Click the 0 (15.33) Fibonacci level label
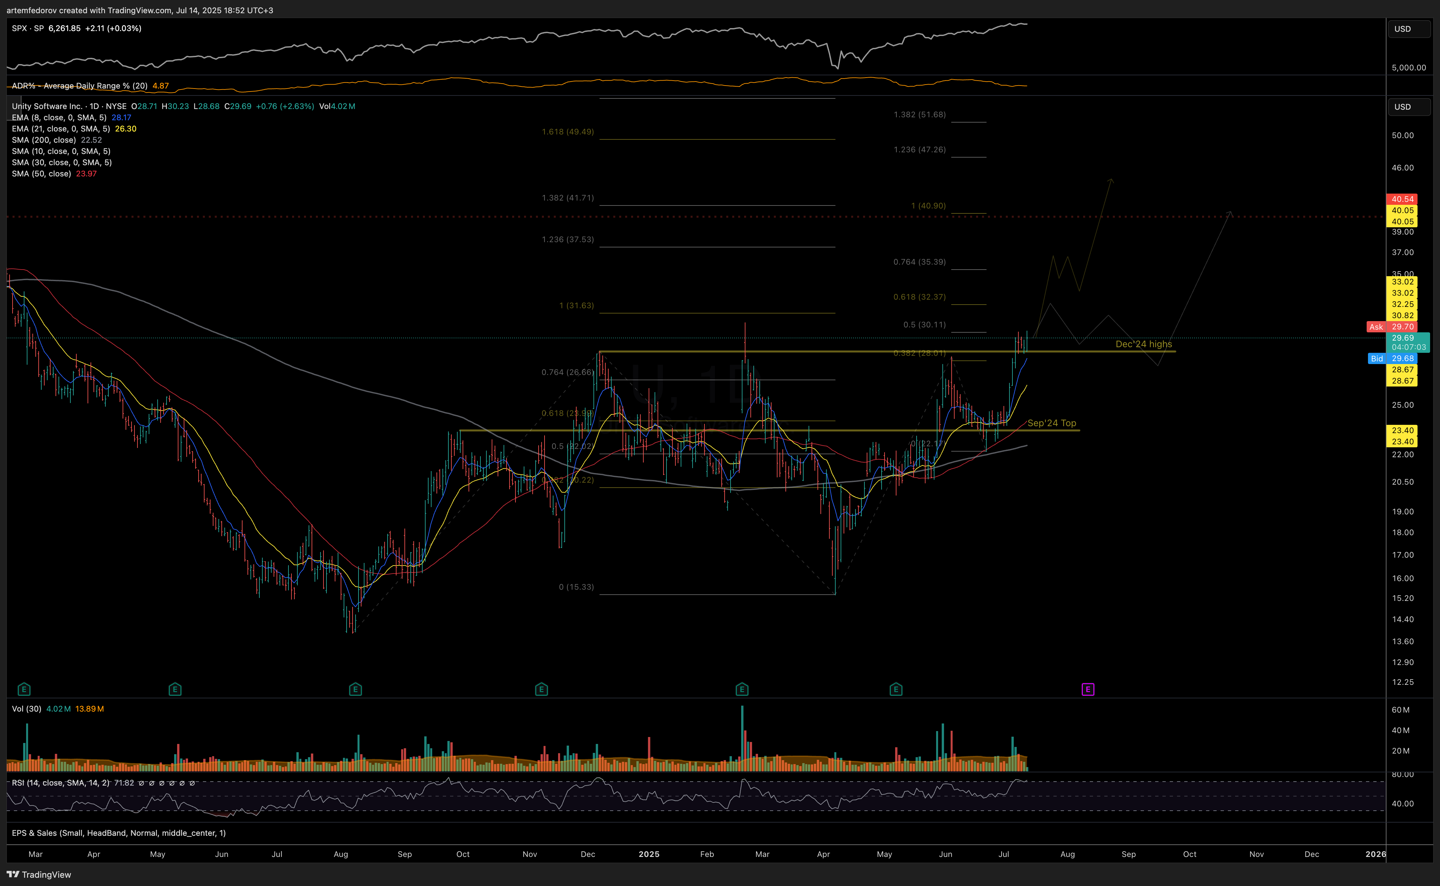Image resolution: width=1440 pixels, height=886 pixels. (x=576, y=587)
